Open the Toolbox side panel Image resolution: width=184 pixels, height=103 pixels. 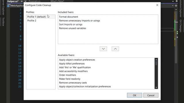click(x=3, y=22)
